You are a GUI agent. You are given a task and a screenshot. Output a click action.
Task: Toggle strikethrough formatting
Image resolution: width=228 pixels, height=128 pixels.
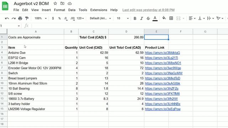[x=148, y=18]
